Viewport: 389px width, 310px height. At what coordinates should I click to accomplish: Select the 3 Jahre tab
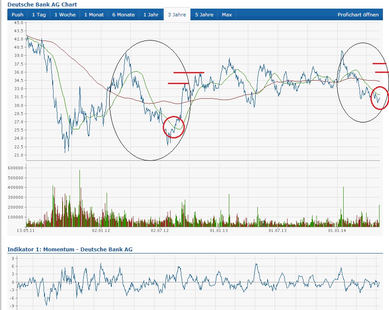pyautogui.click(x=177, y=15)
